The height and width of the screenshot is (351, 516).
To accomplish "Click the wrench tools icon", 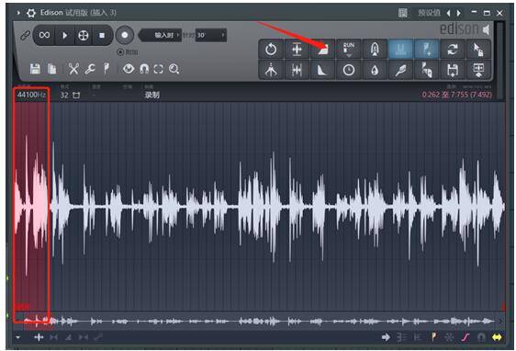I will [89, 69].
